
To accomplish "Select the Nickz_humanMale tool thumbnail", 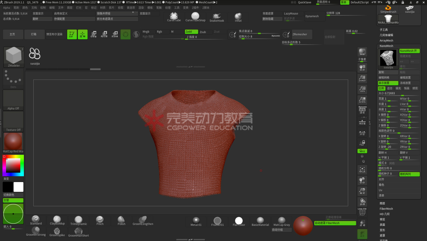I will click(388, 20).
